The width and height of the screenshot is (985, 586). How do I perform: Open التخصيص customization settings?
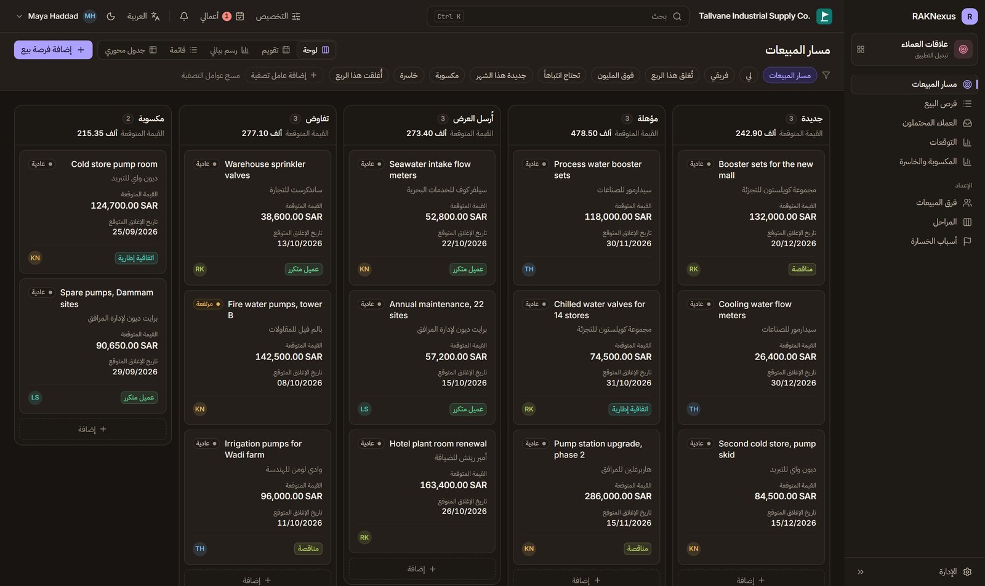[278, 17]
